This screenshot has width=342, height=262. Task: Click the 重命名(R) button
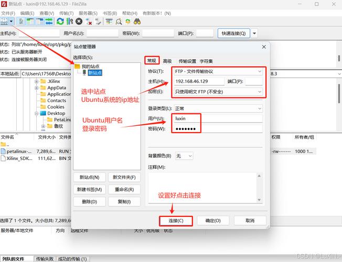coord(124,189)
